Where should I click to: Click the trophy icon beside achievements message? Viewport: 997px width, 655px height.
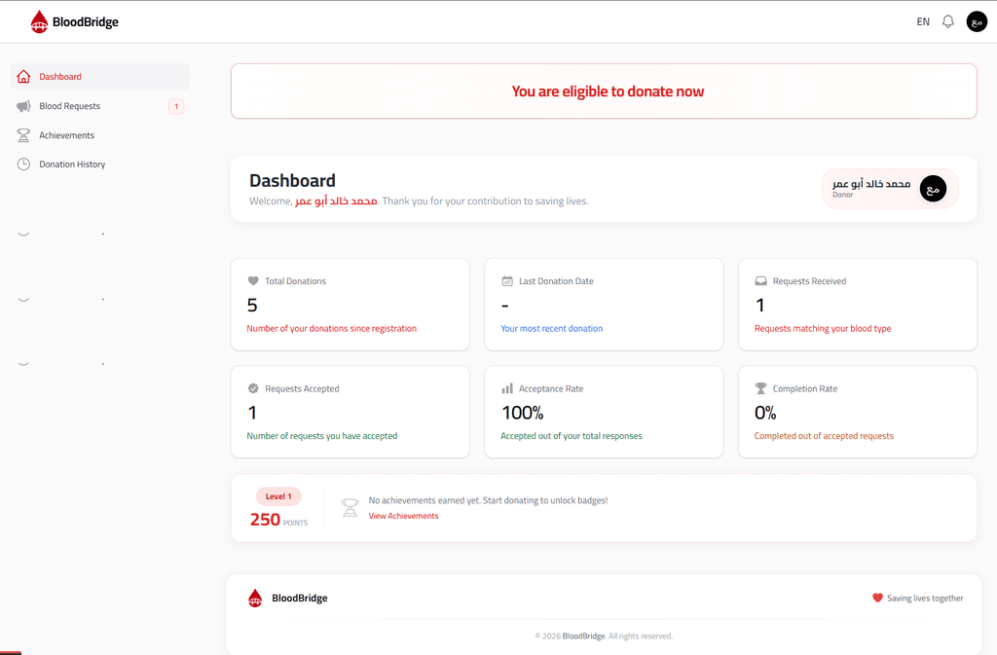tap(350, 508)
